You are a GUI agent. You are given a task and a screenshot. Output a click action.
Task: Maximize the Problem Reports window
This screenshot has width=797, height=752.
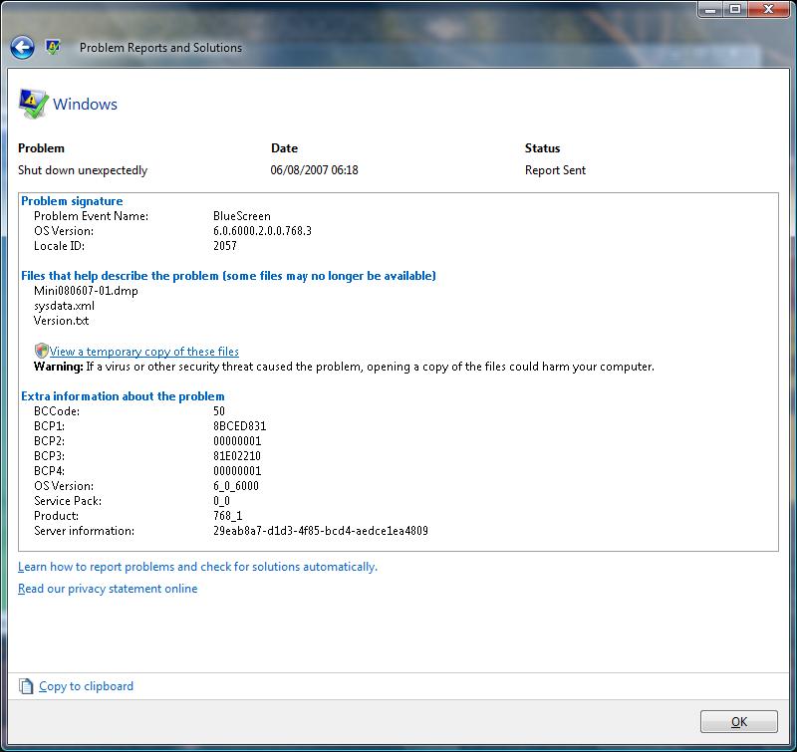click(735, 9)
